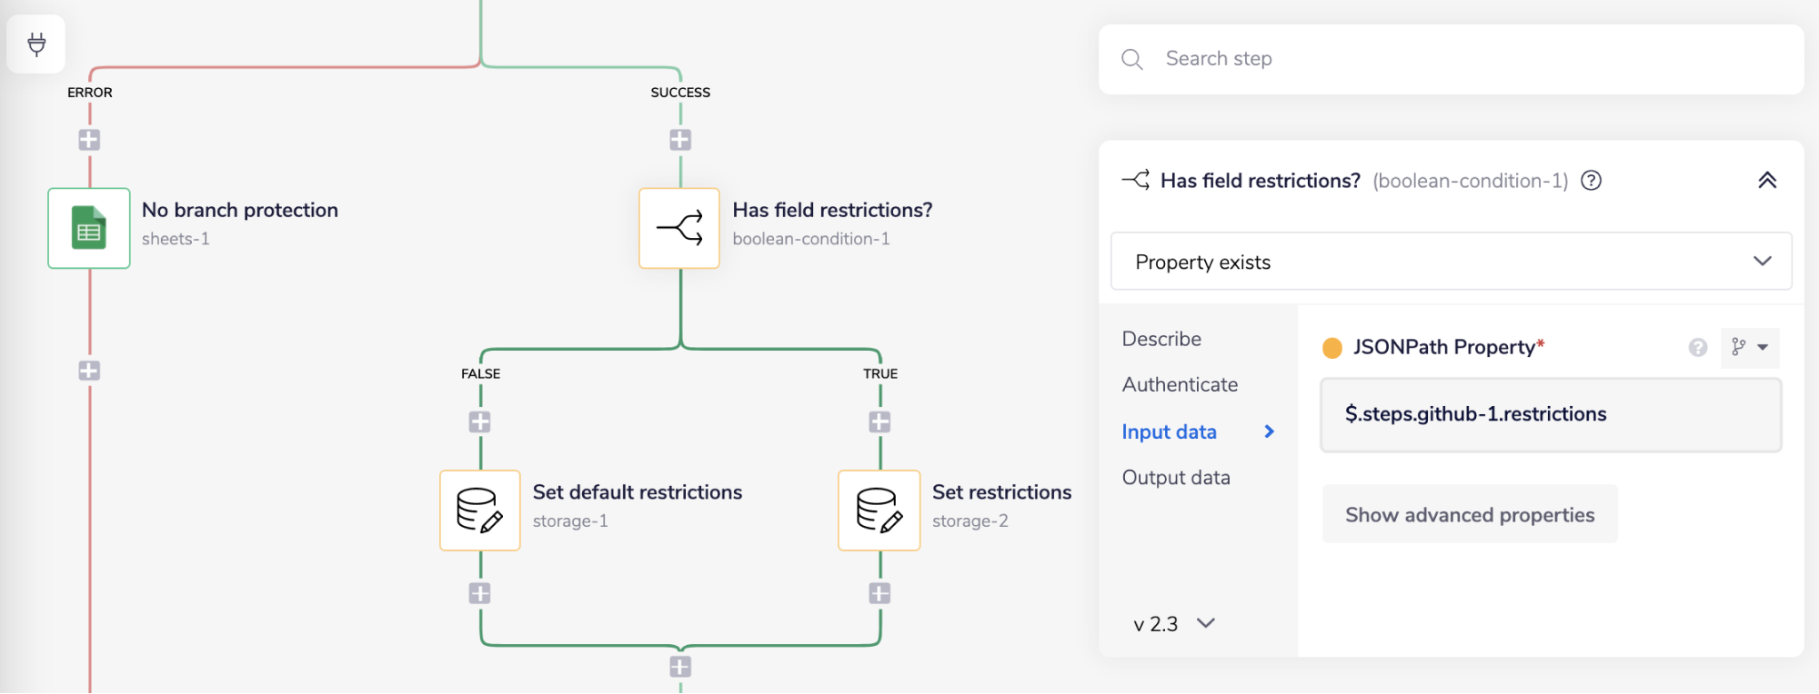The image size is (1819, 694).
Task: Click the 'Search step' field
Action: click(x=1451, y=59)
